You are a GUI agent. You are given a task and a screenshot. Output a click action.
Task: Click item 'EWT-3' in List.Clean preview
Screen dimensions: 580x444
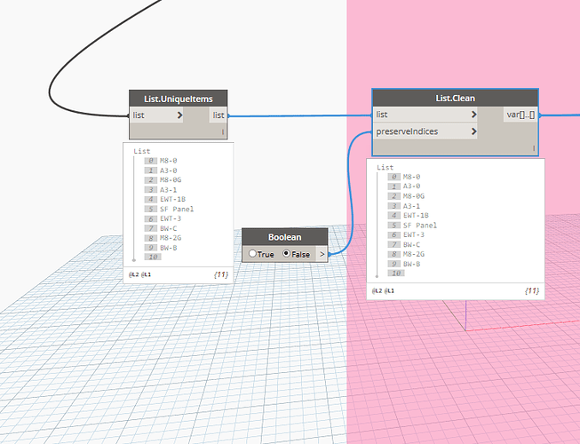coord(414,234)
